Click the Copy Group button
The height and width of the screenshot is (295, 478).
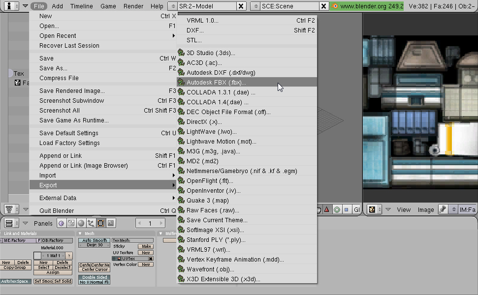(x=16, y=267)
